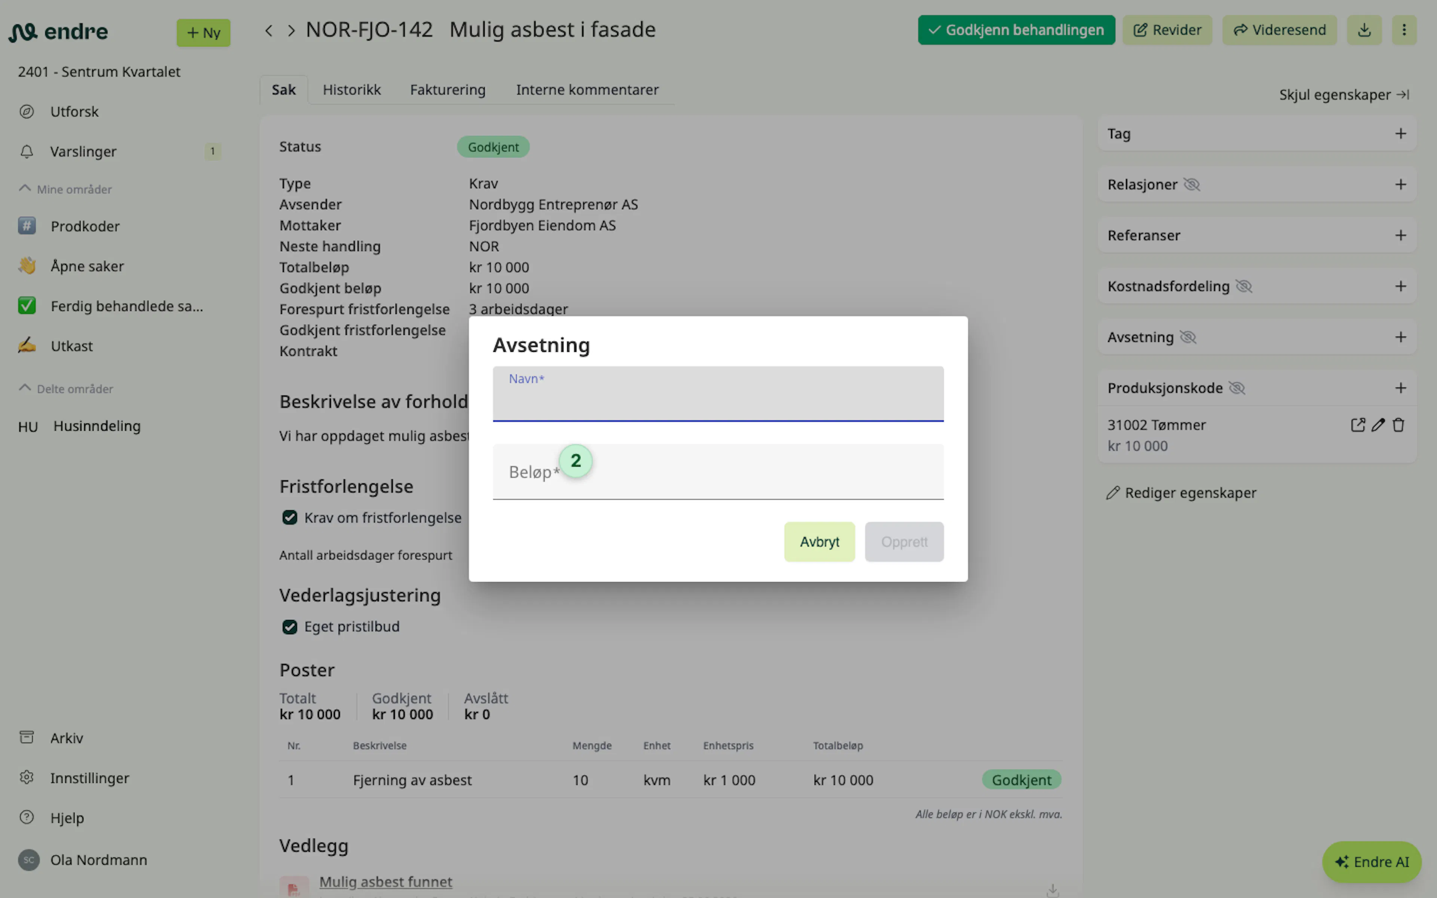The height and width of the screenshot is (898, 1437).
Task: Click Godkjenn behandlingen button
Action: coord(1016,30)
